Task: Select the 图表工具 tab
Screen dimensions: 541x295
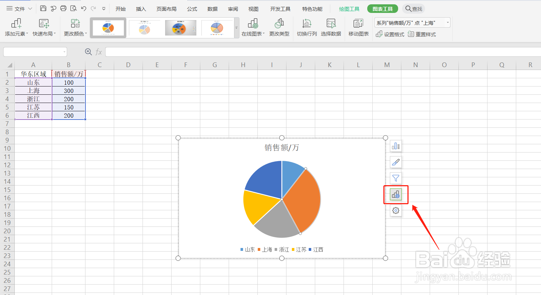Action: [x=383, y=9]
